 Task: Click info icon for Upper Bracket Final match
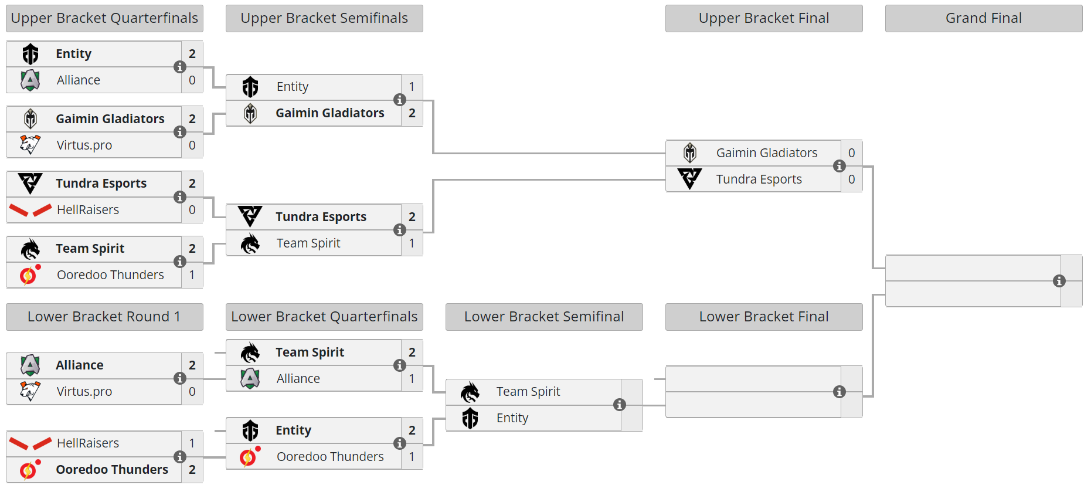click(839, 166)
